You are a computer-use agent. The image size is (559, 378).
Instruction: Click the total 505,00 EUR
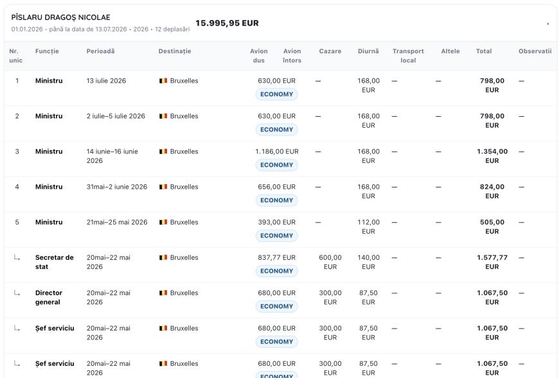click(x=492, y=227)
